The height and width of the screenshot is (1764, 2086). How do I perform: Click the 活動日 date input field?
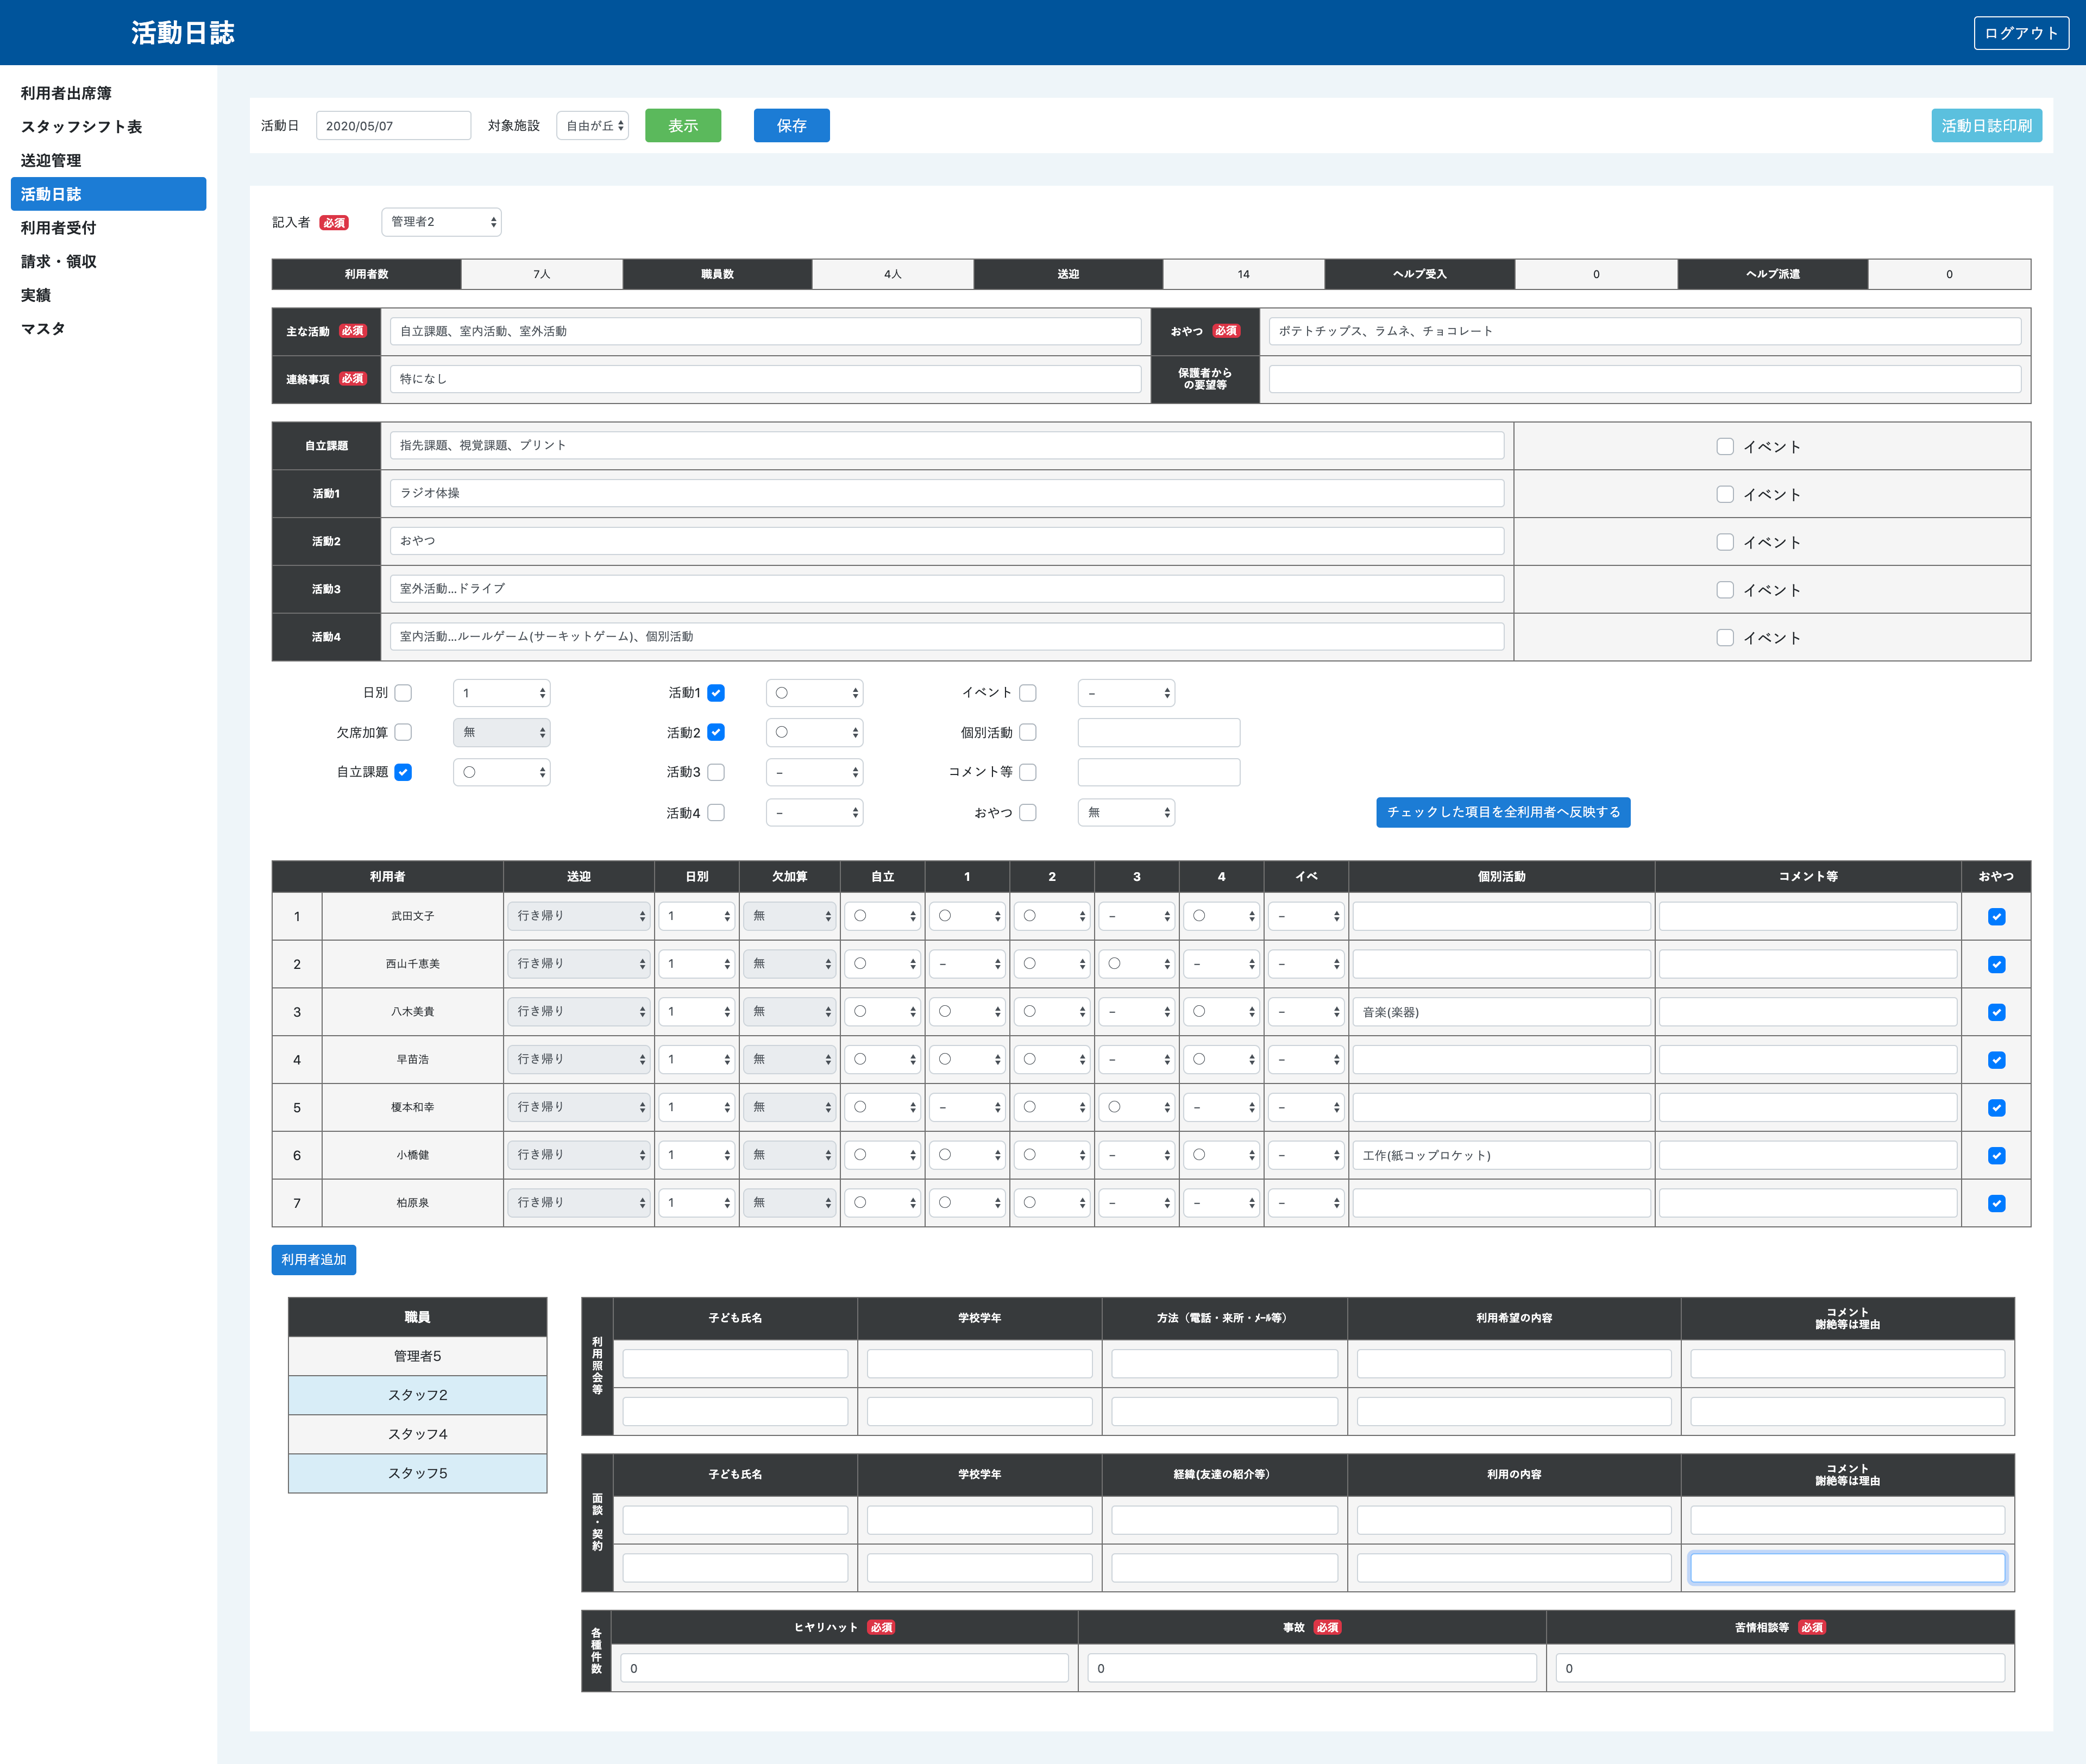coord(393,126)
